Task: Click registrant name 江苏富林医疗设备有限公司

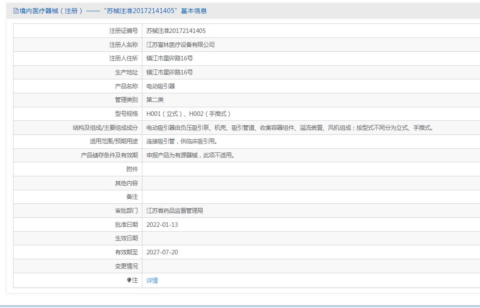Action: 180,45
